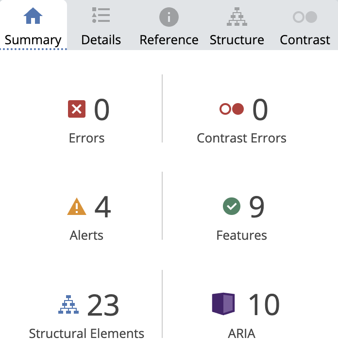This screenshot has height=355, width=338.
Task: Click the Features label text
Action: tap(242, 235)
